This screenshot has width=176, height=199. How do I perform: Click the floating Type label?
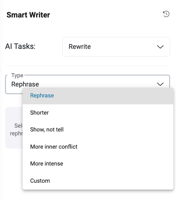(x=17, y=76)
